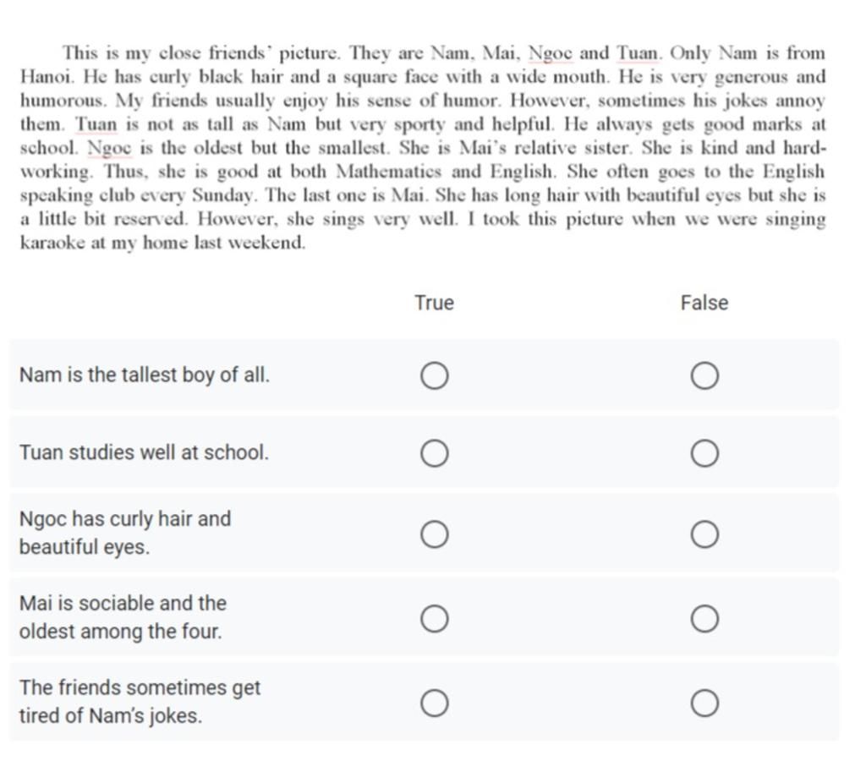866x772 pixels.
Task: Select False for 'Tuan studies well at school'
Action: coord(704,453)
